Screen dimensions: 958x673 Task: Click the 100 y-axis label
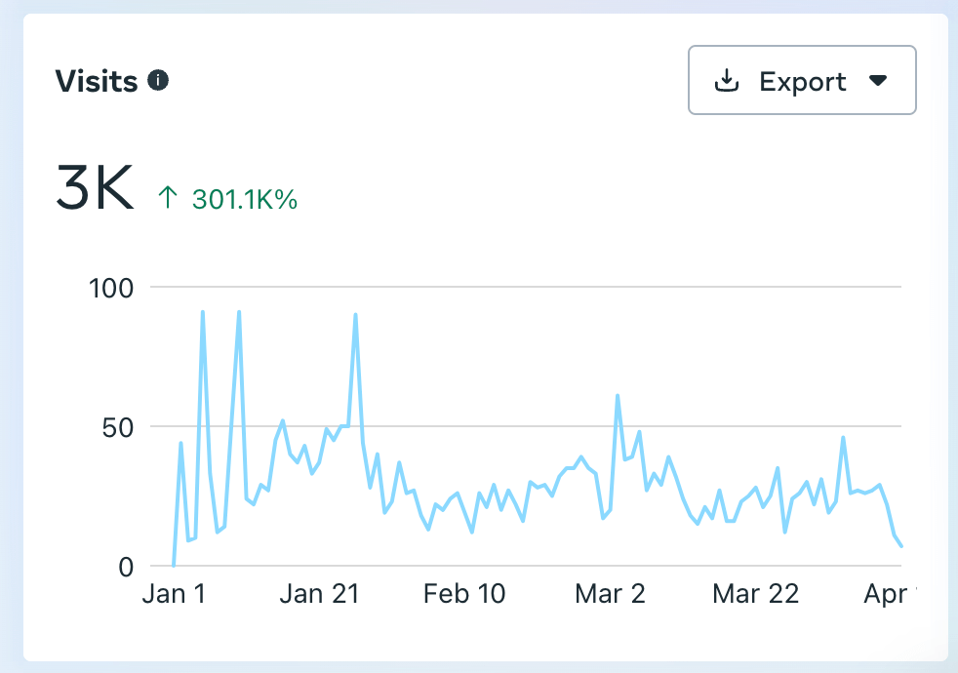[x=112, y=288]
